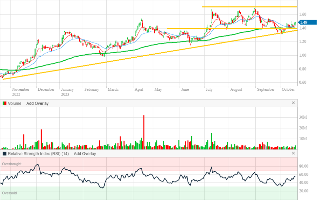This screenshot has height=200, width=318.
Task: Click the 30M volume axis label
Action: click(303, 117)
